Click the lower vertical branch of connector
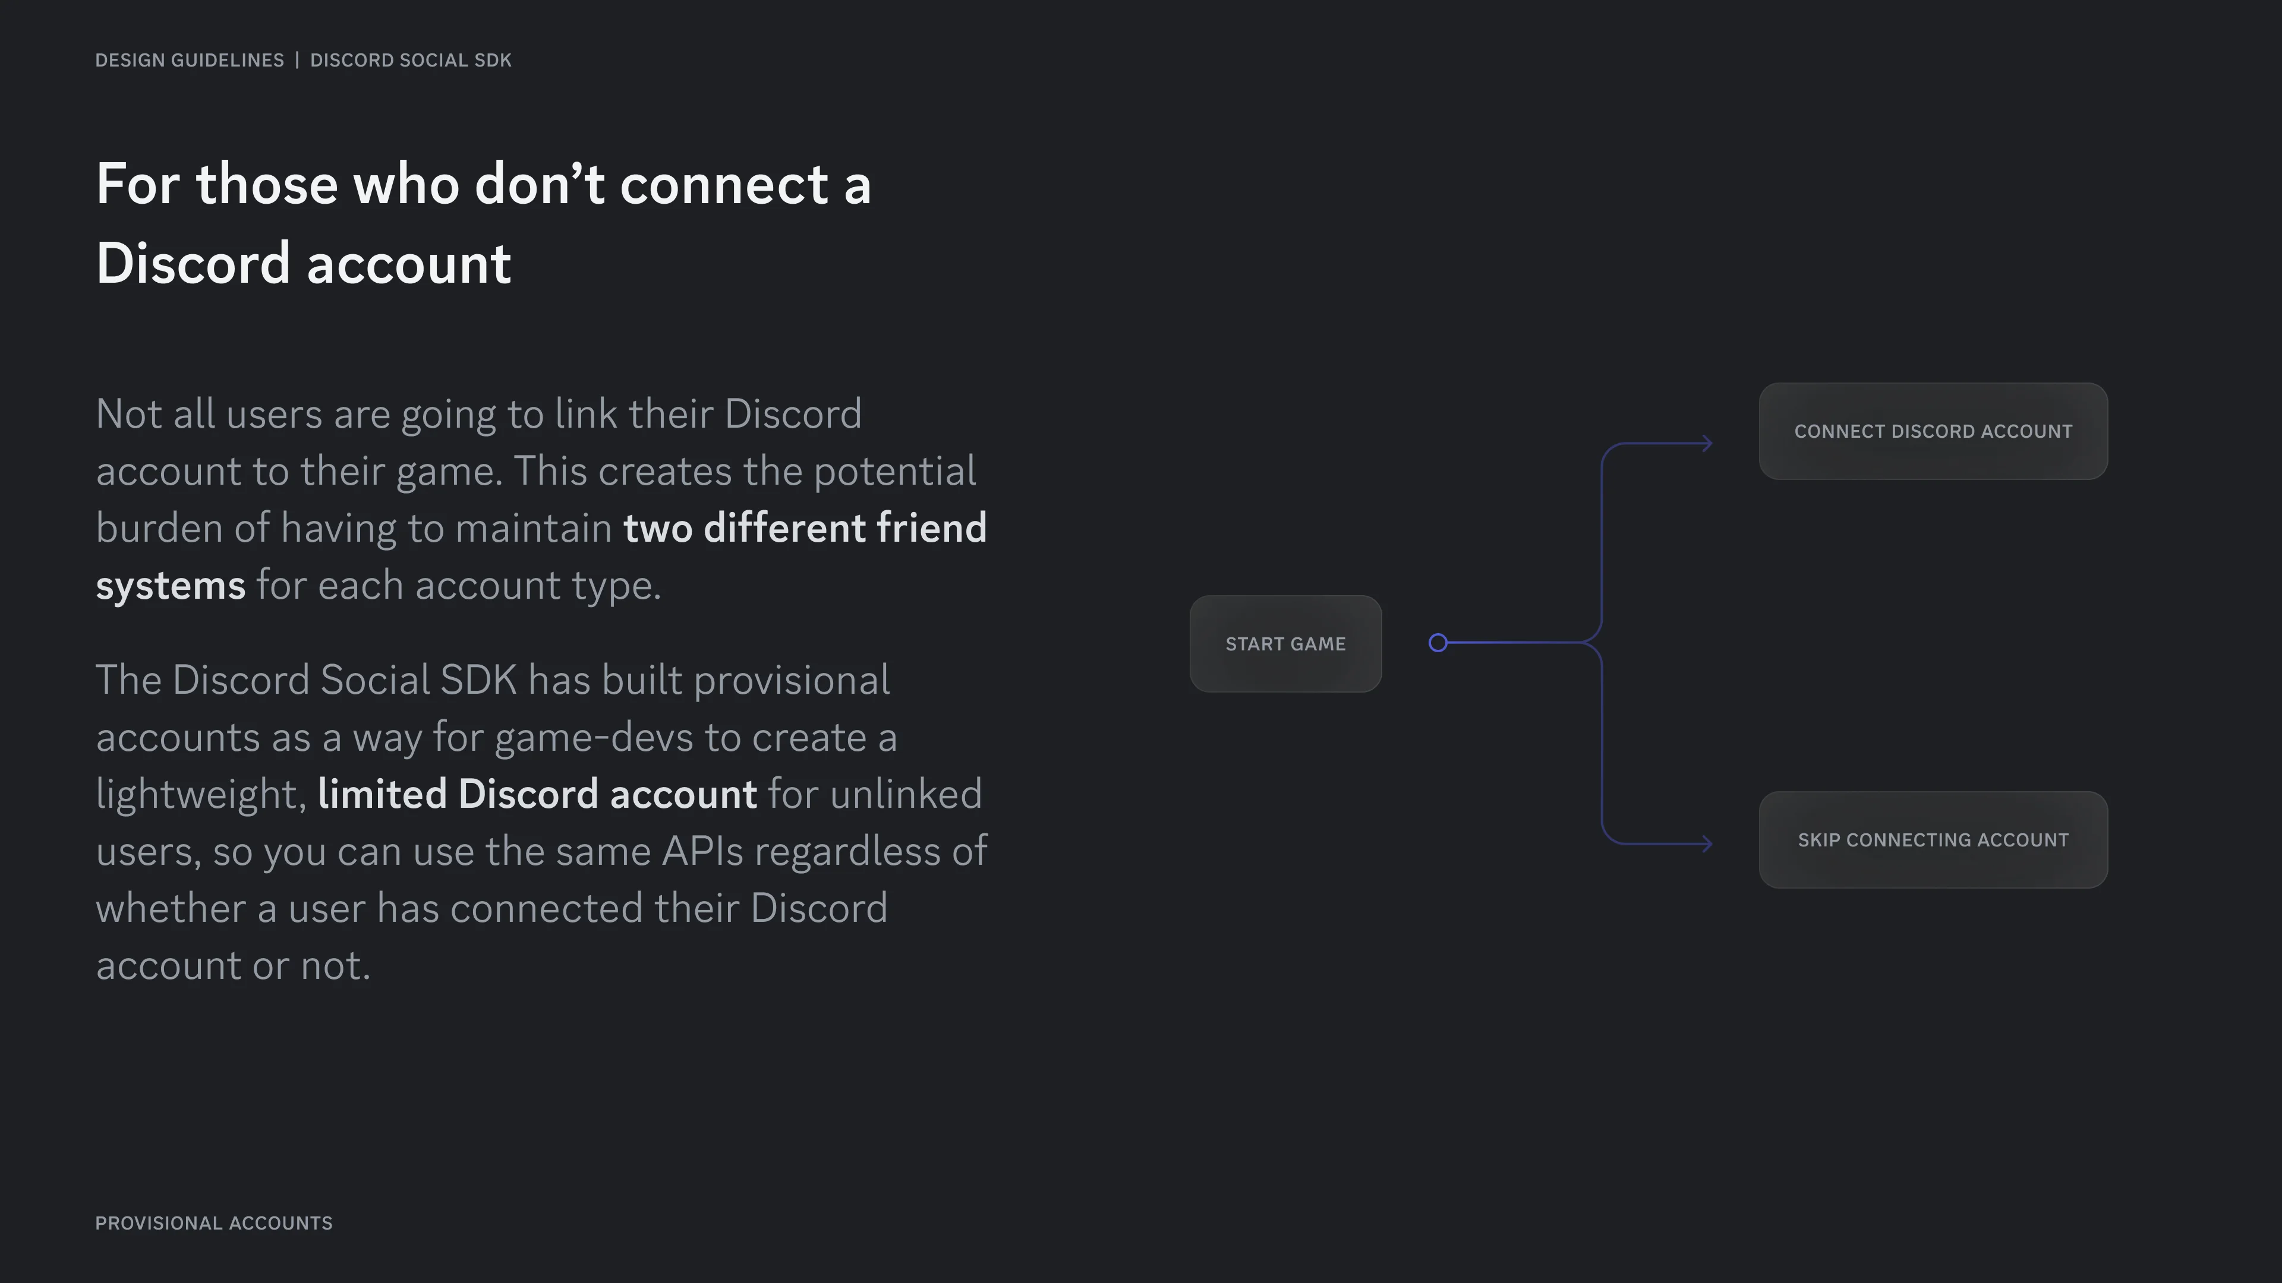 point(1602,744)
